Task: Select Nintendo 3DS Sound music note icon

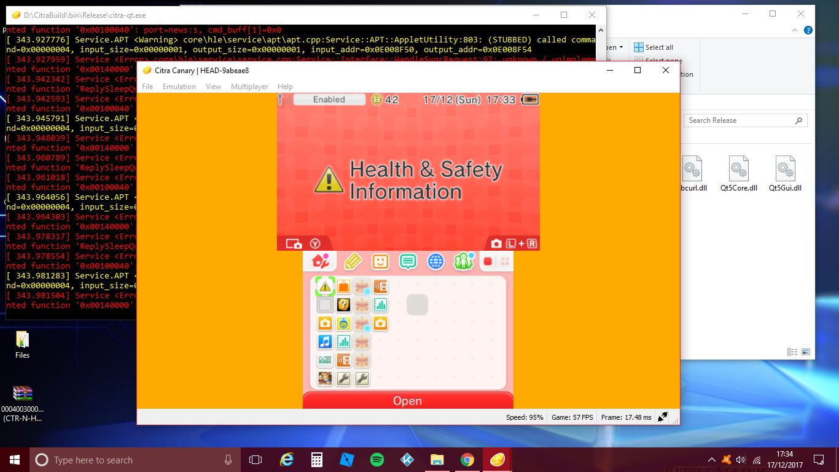Action: 325,341
